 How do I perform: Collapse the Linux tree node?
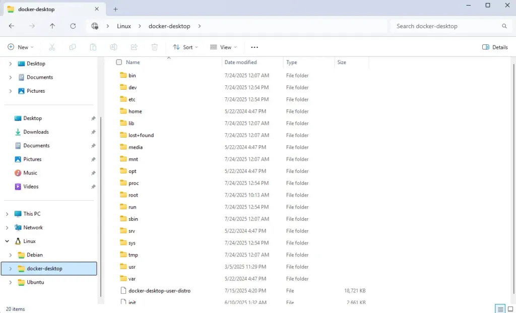[7, 241]
